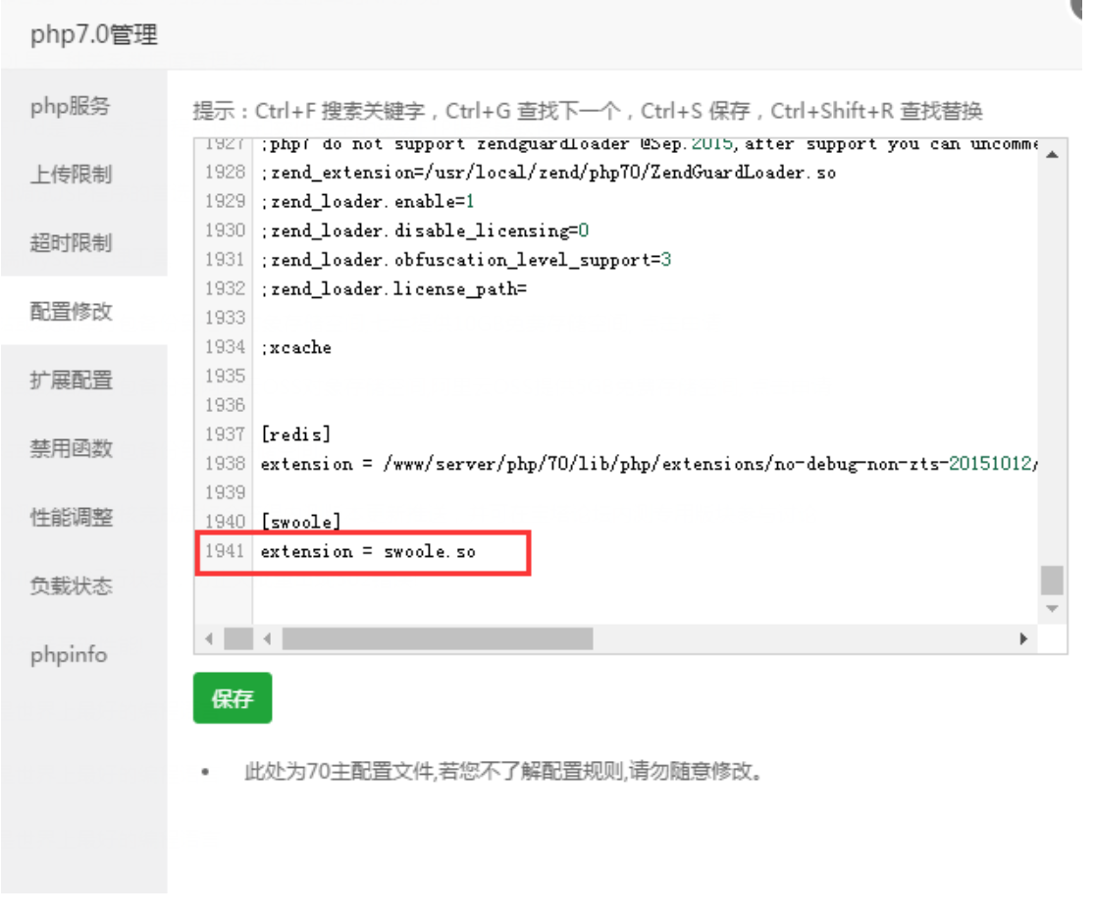
Task: Switch to 上传限制 settings
Action: point(70,176)
